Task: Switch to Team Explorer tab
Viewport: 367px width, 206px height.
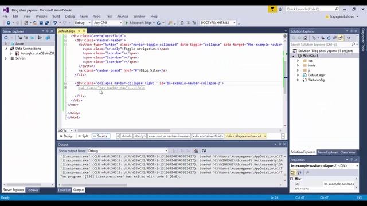Action: [x=327, y=152]
